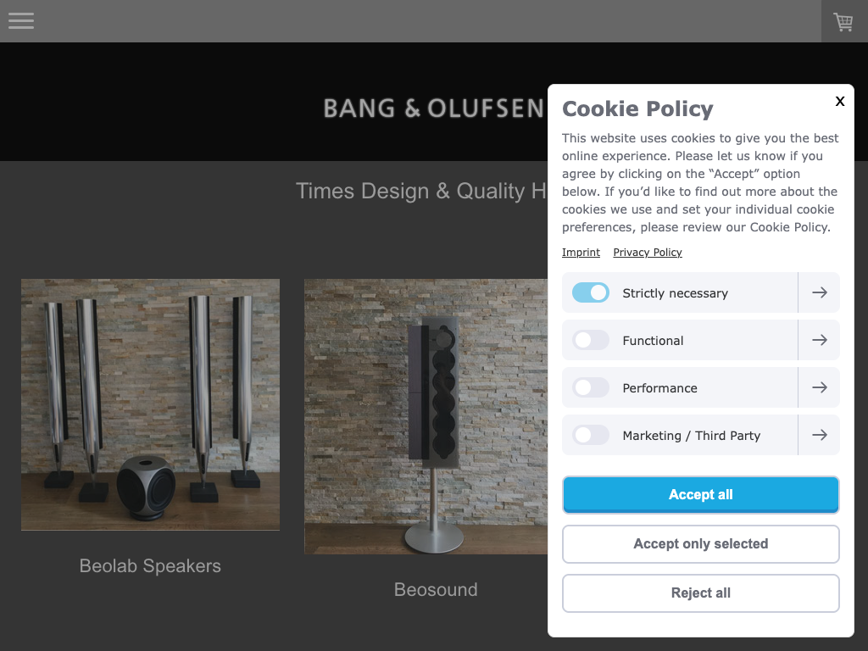Close the Cookie Policy dialog
This screenshot has width=868, height=651.
pos(840,102)
